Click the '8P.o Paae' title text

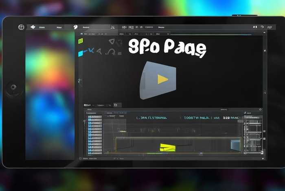point(167,48)
